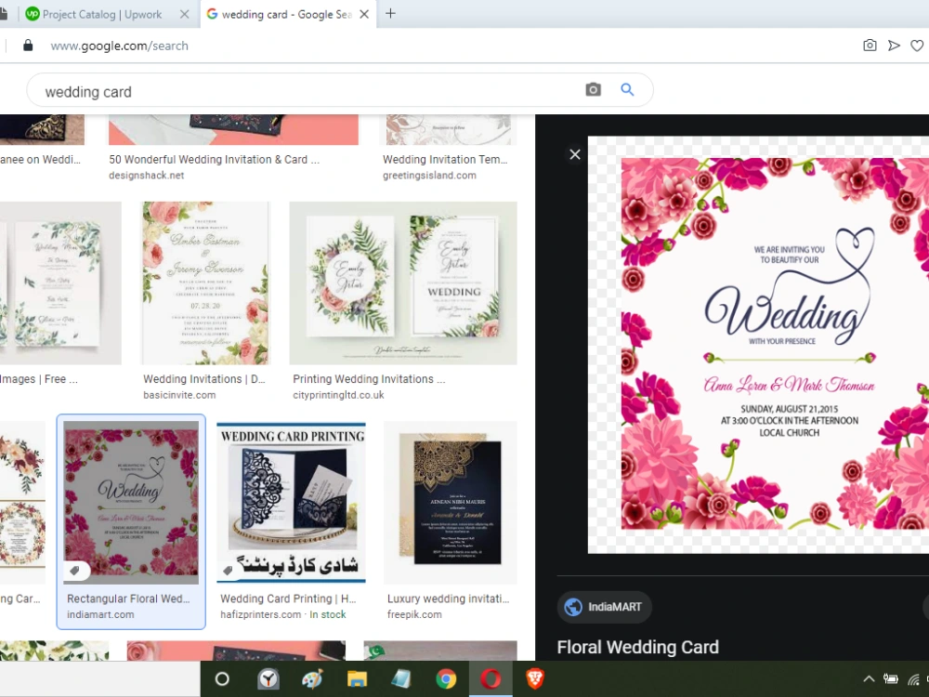This screenshot has height=697, width=929.
Task: Open the indiamart.com source link
Action: 100,614
